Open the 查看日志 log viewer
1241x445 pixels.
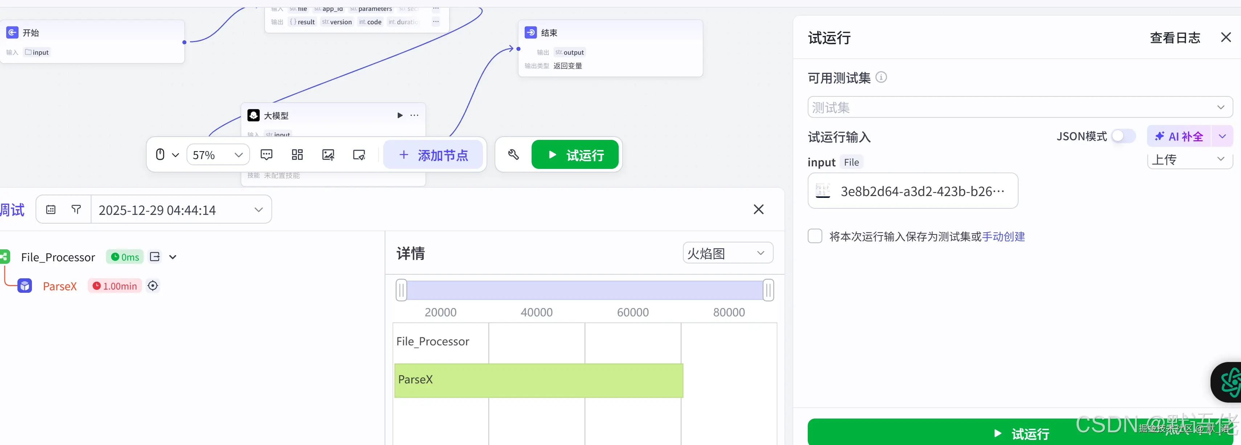click(1175, 38)
